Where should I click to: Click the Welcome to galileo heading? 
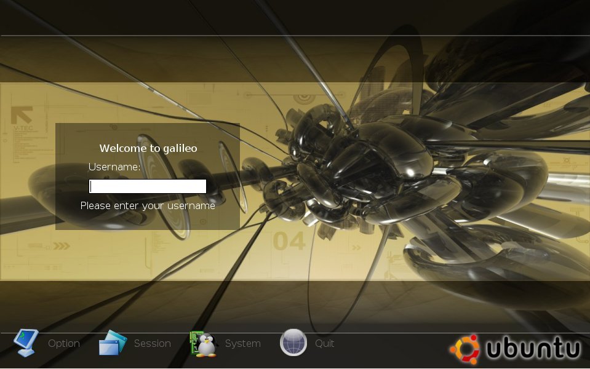148,148
